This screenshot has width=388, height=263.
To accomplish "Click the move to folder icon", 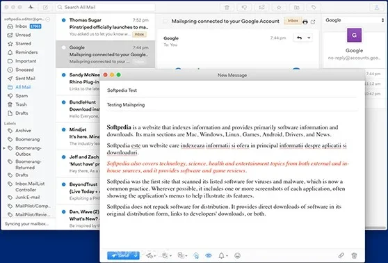I will coord(296,8).
